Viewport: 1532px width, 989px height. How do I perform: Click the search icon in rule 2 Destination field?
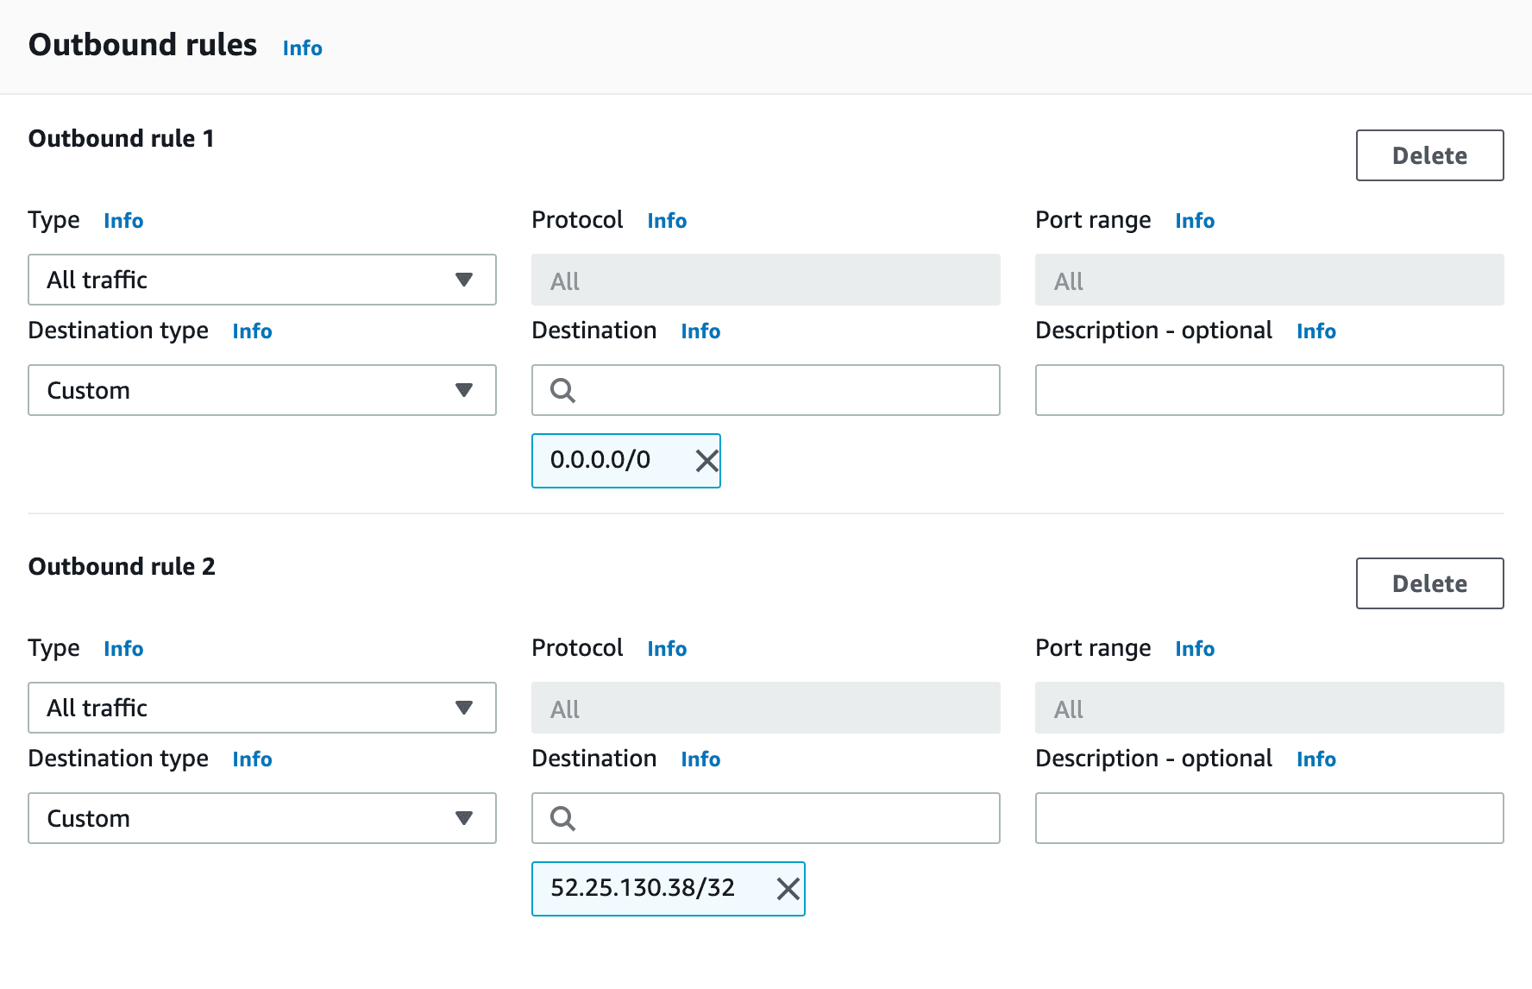tap(562, 818)
